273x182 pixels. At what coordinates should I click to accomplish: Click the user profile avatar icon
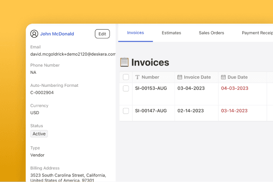click(x=34, y=34)
